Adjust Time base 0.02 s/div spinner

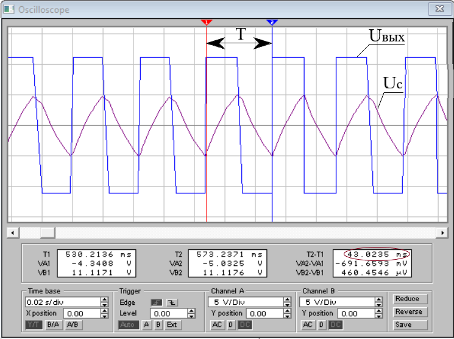(x=104, y=302)
